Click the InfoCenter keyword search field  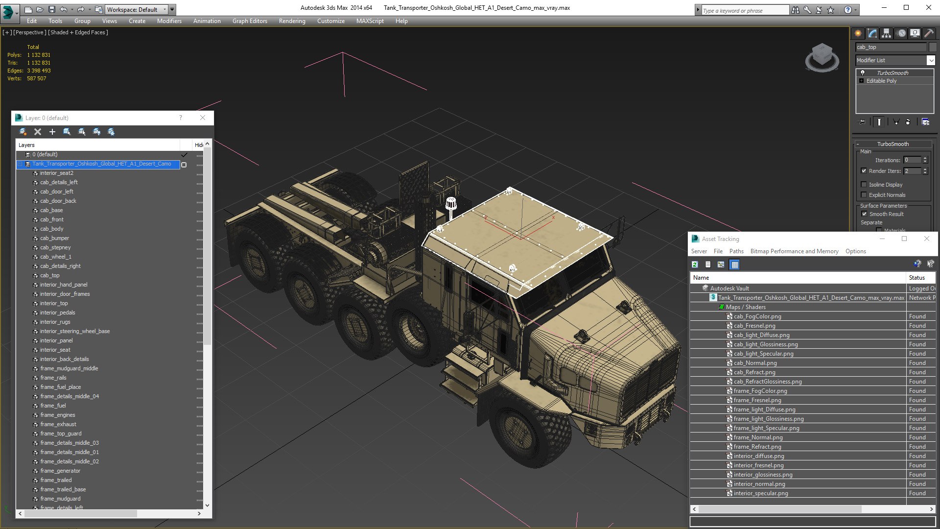[x=745, y=10]
